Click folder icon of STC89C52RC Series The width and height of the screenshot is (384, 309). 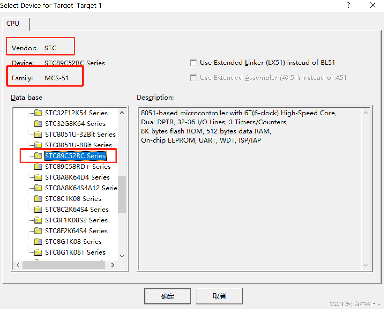pyautogui.click(x=38, y=156)
